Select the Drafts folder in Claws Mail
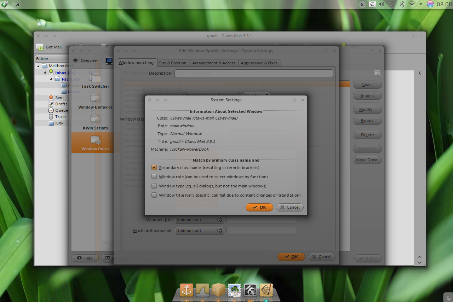The width and height of the screenshot is (453, 302). click(x=61, y=104)
